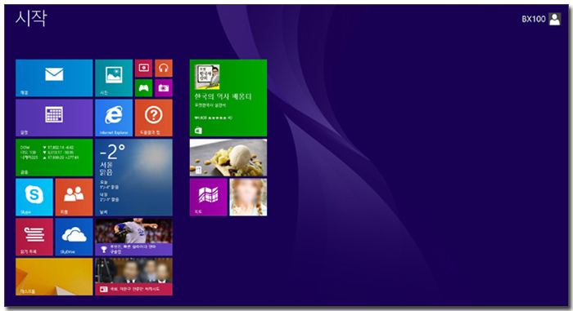Open the Mail tile
The width and height of the screenshot is (573, 311).
54,78
